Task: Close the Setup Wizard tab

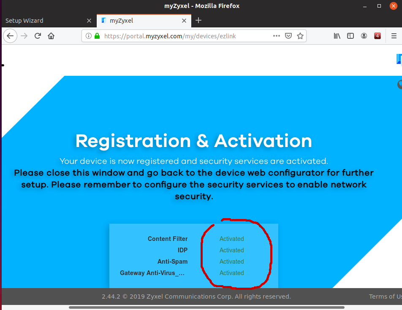Action: pos(89,21)
